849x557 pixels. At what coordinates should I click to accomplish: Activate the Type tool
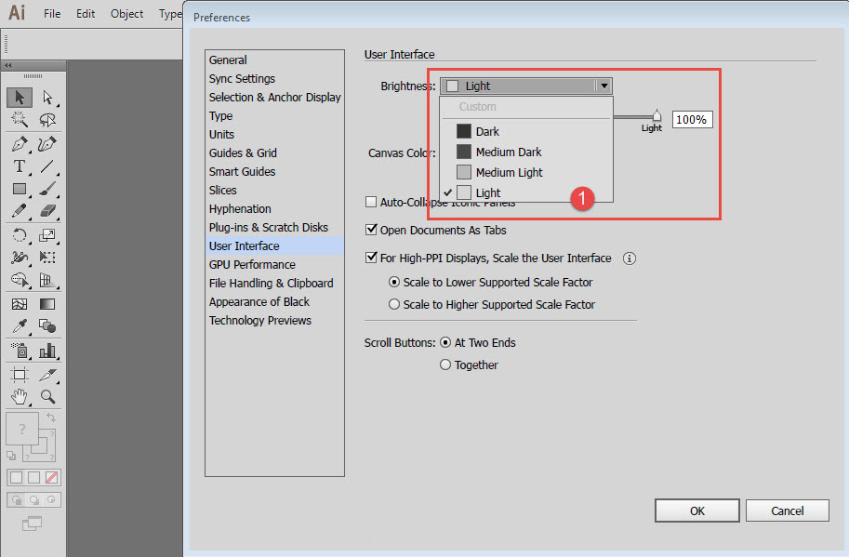pos(20,166)
